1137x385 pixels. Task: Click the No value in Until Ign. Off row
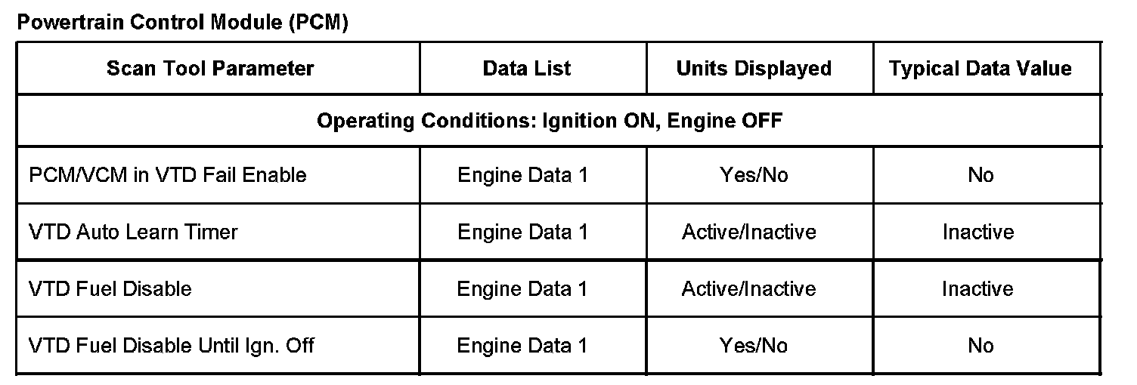(981, 346)
